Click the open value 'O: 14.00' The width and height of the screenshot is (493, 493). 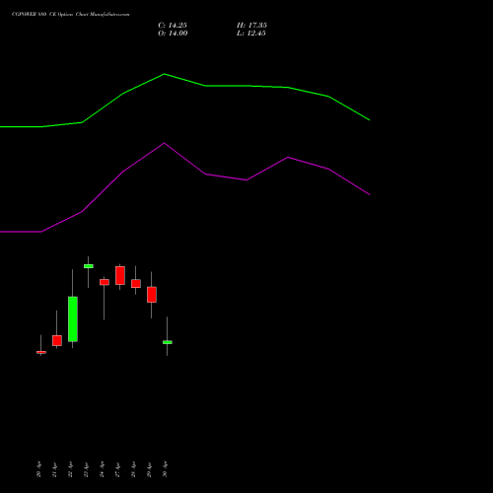(x=173, y=34)
